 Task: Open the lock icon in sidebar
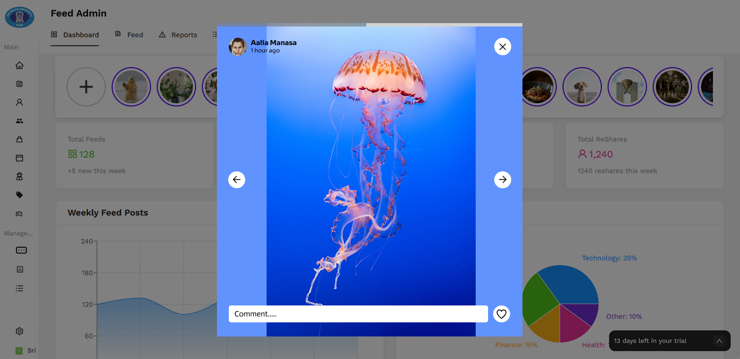(20, 139)
